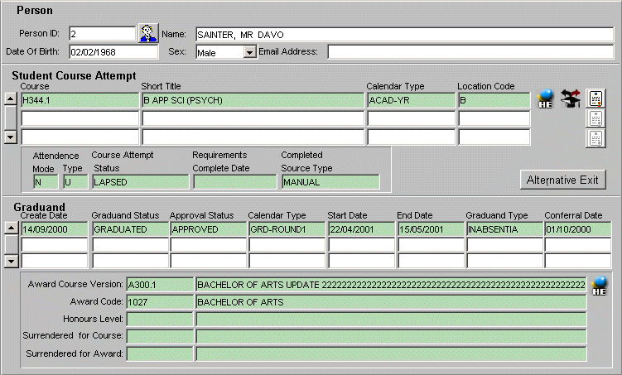Select the H344.1 course field
This screenshot has height=375, width=622.
[80, 100]
